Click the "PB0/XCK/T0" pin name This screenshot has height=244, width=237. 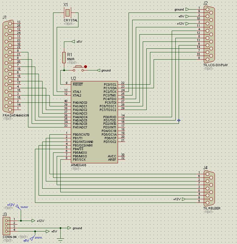(81, 135)
